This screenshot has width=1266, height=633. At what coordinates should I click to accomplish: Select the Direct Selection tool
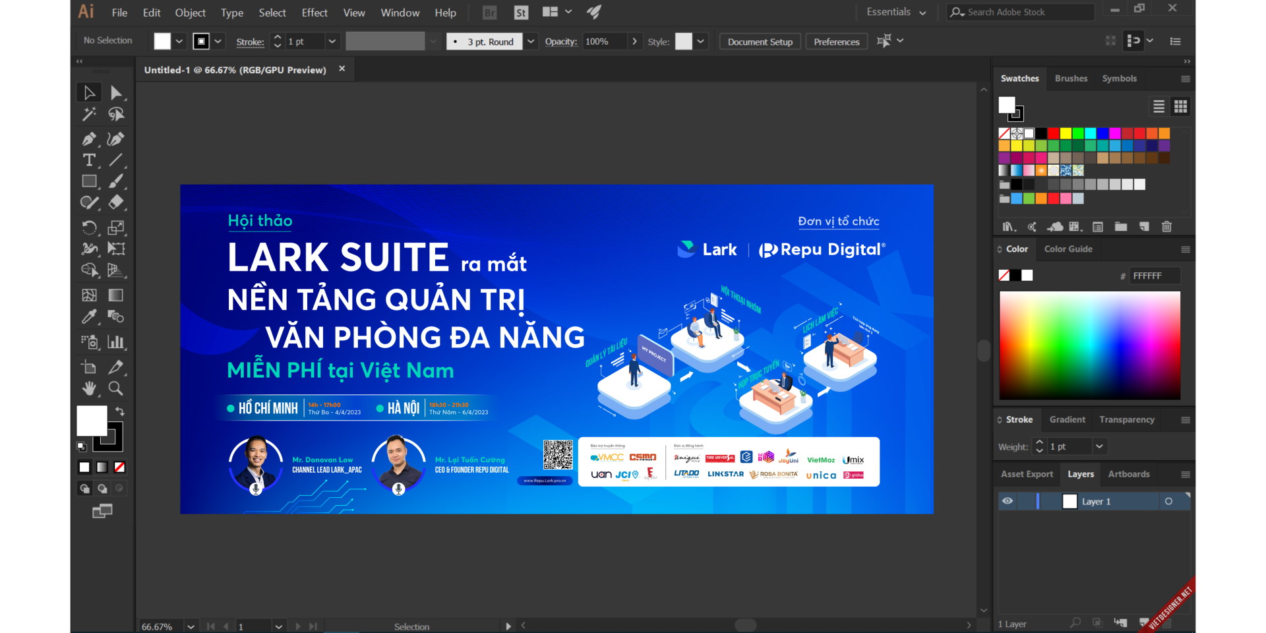pyautogui.click(x=116, y=93)
